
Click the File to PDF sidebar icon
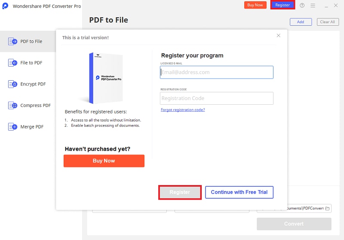pyautogui.click(x=13, y=63)
